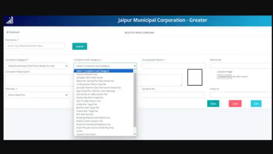The height and width of the screenshot is (154, 273).
Task: Click the list scrollbar down arrow
Action: (x=135, y=134)
